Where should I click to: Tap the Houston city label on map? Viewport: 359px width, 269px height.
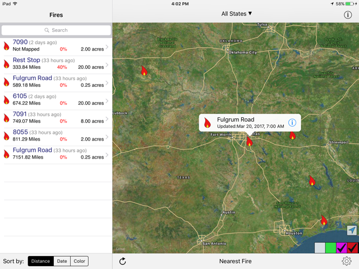(x=294, y=233)
